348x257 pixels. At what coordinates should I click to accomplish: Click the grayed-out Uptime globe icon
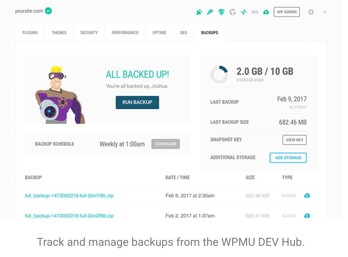(x=232, y=12)
